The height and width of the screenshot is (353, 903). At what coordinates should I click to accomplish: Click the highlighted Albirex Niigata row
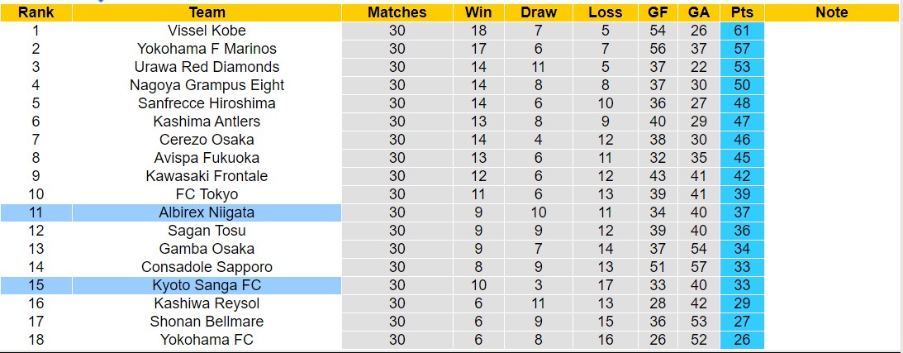[x=207, y=212]
